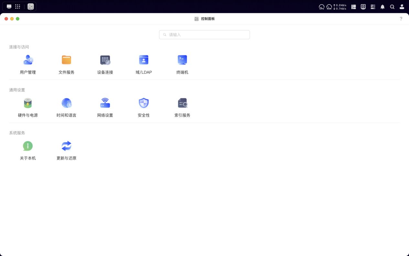Select control panel icon in taskbar
Image resolution: width=409 pixels, height=256 pixels.
(31, 6)
